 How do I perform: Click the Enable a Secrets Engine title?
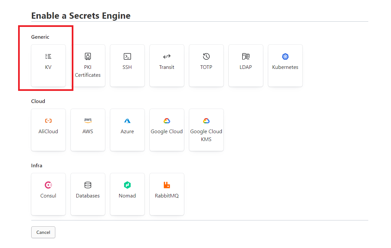[x=81, y=15]
